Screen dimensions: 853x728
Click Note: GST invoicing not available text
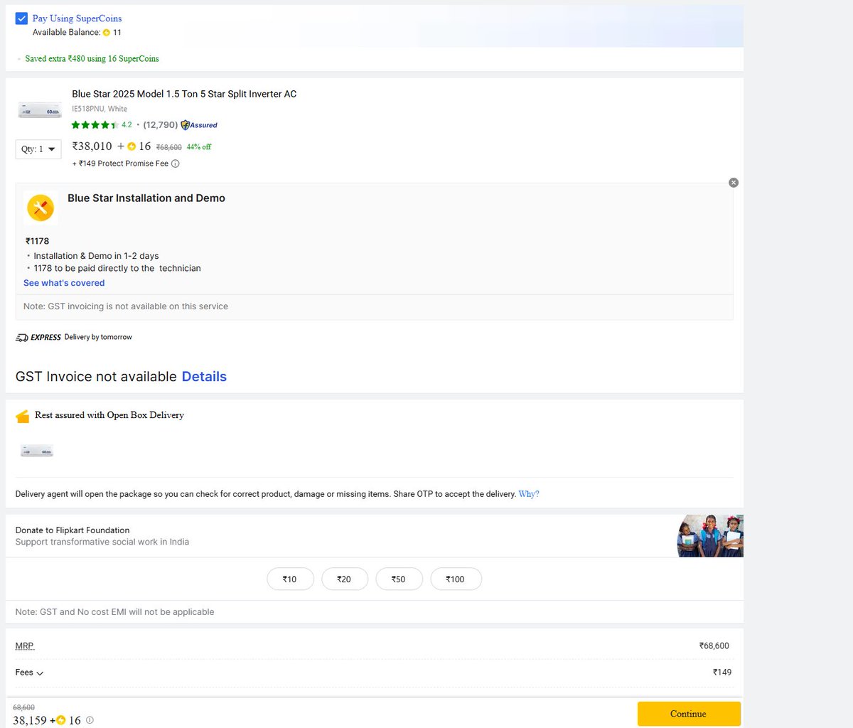[126, 306]
